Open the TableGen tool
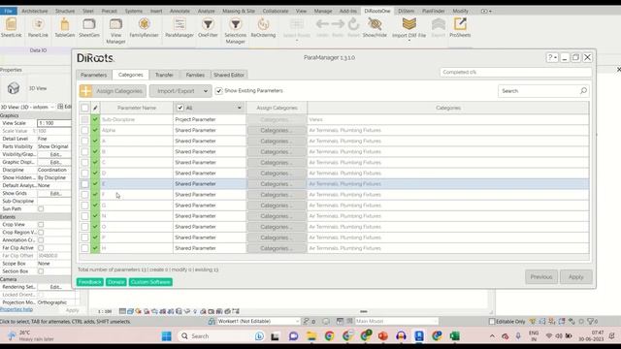The width and height of the screenshot is (621, 349). [65, 27]
